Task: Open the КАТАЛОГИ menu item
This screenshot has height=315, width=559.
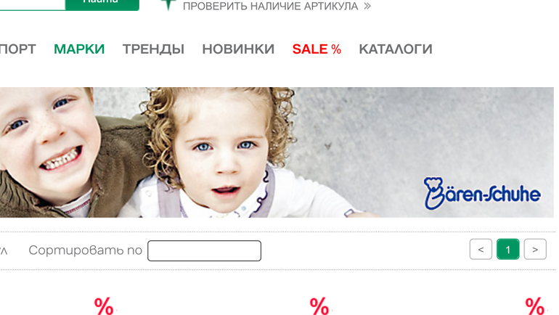Action: 396,49
